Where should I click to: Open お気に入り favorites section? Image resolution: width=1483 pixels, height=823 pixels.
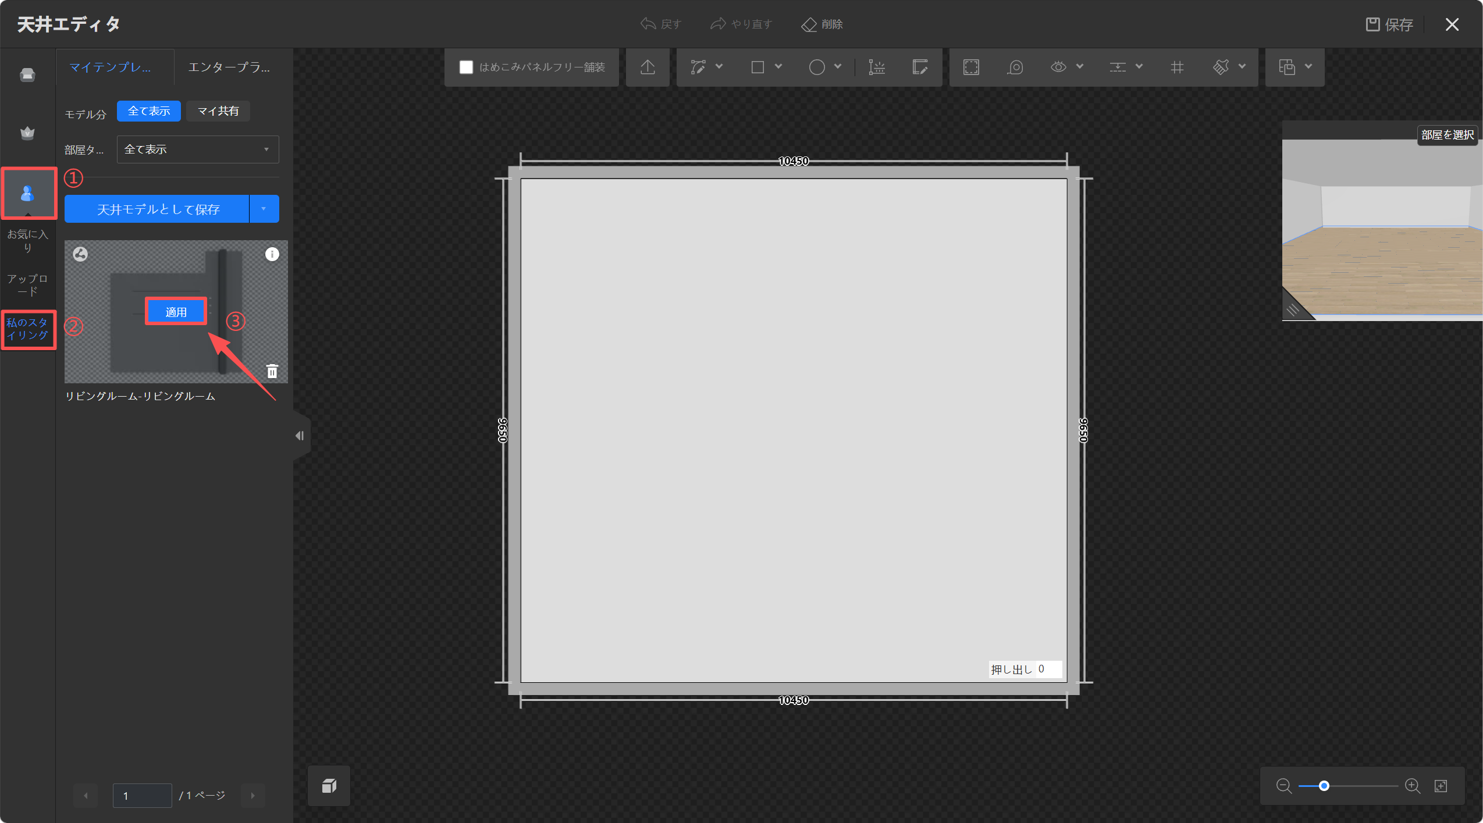[27, 241]
